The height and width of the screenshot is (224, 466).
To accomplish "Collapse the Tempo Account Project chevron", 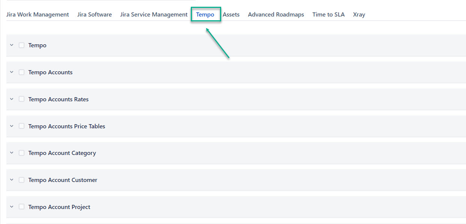I will (x=12, y=207).
